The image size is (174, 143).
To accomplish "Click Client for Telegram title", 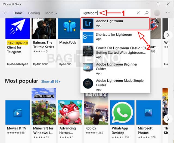I will tap(14, 50).
